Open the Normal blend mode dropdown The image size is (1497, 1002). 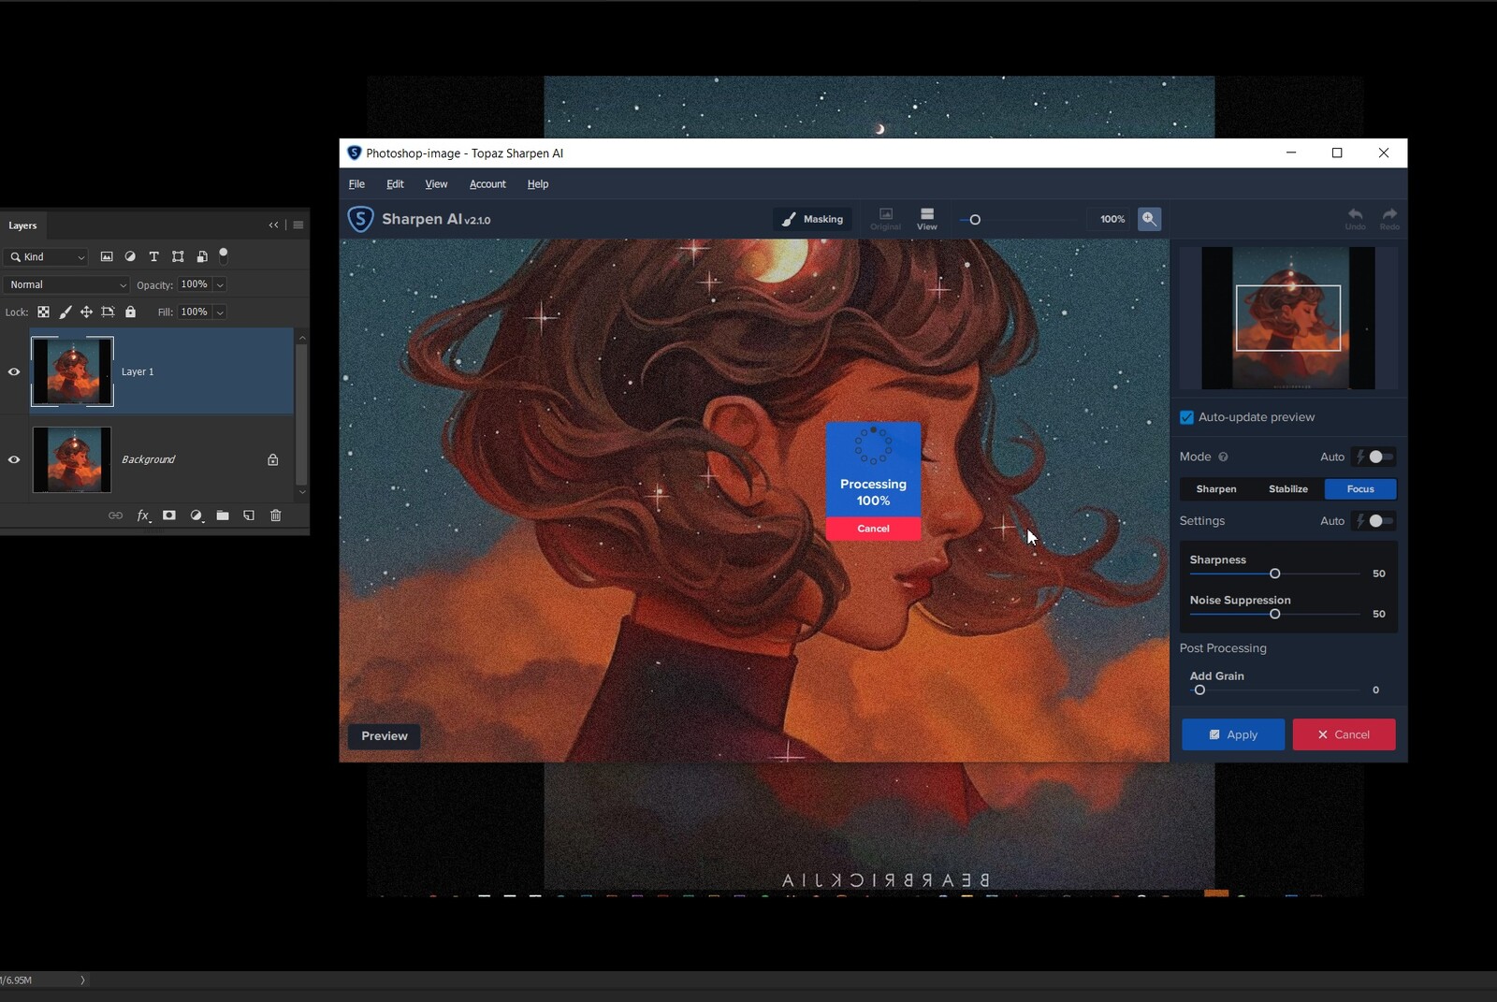pyautogui.click(x=67, y=284)
